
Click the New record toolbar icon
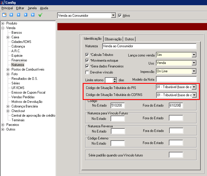coord(4,15)
